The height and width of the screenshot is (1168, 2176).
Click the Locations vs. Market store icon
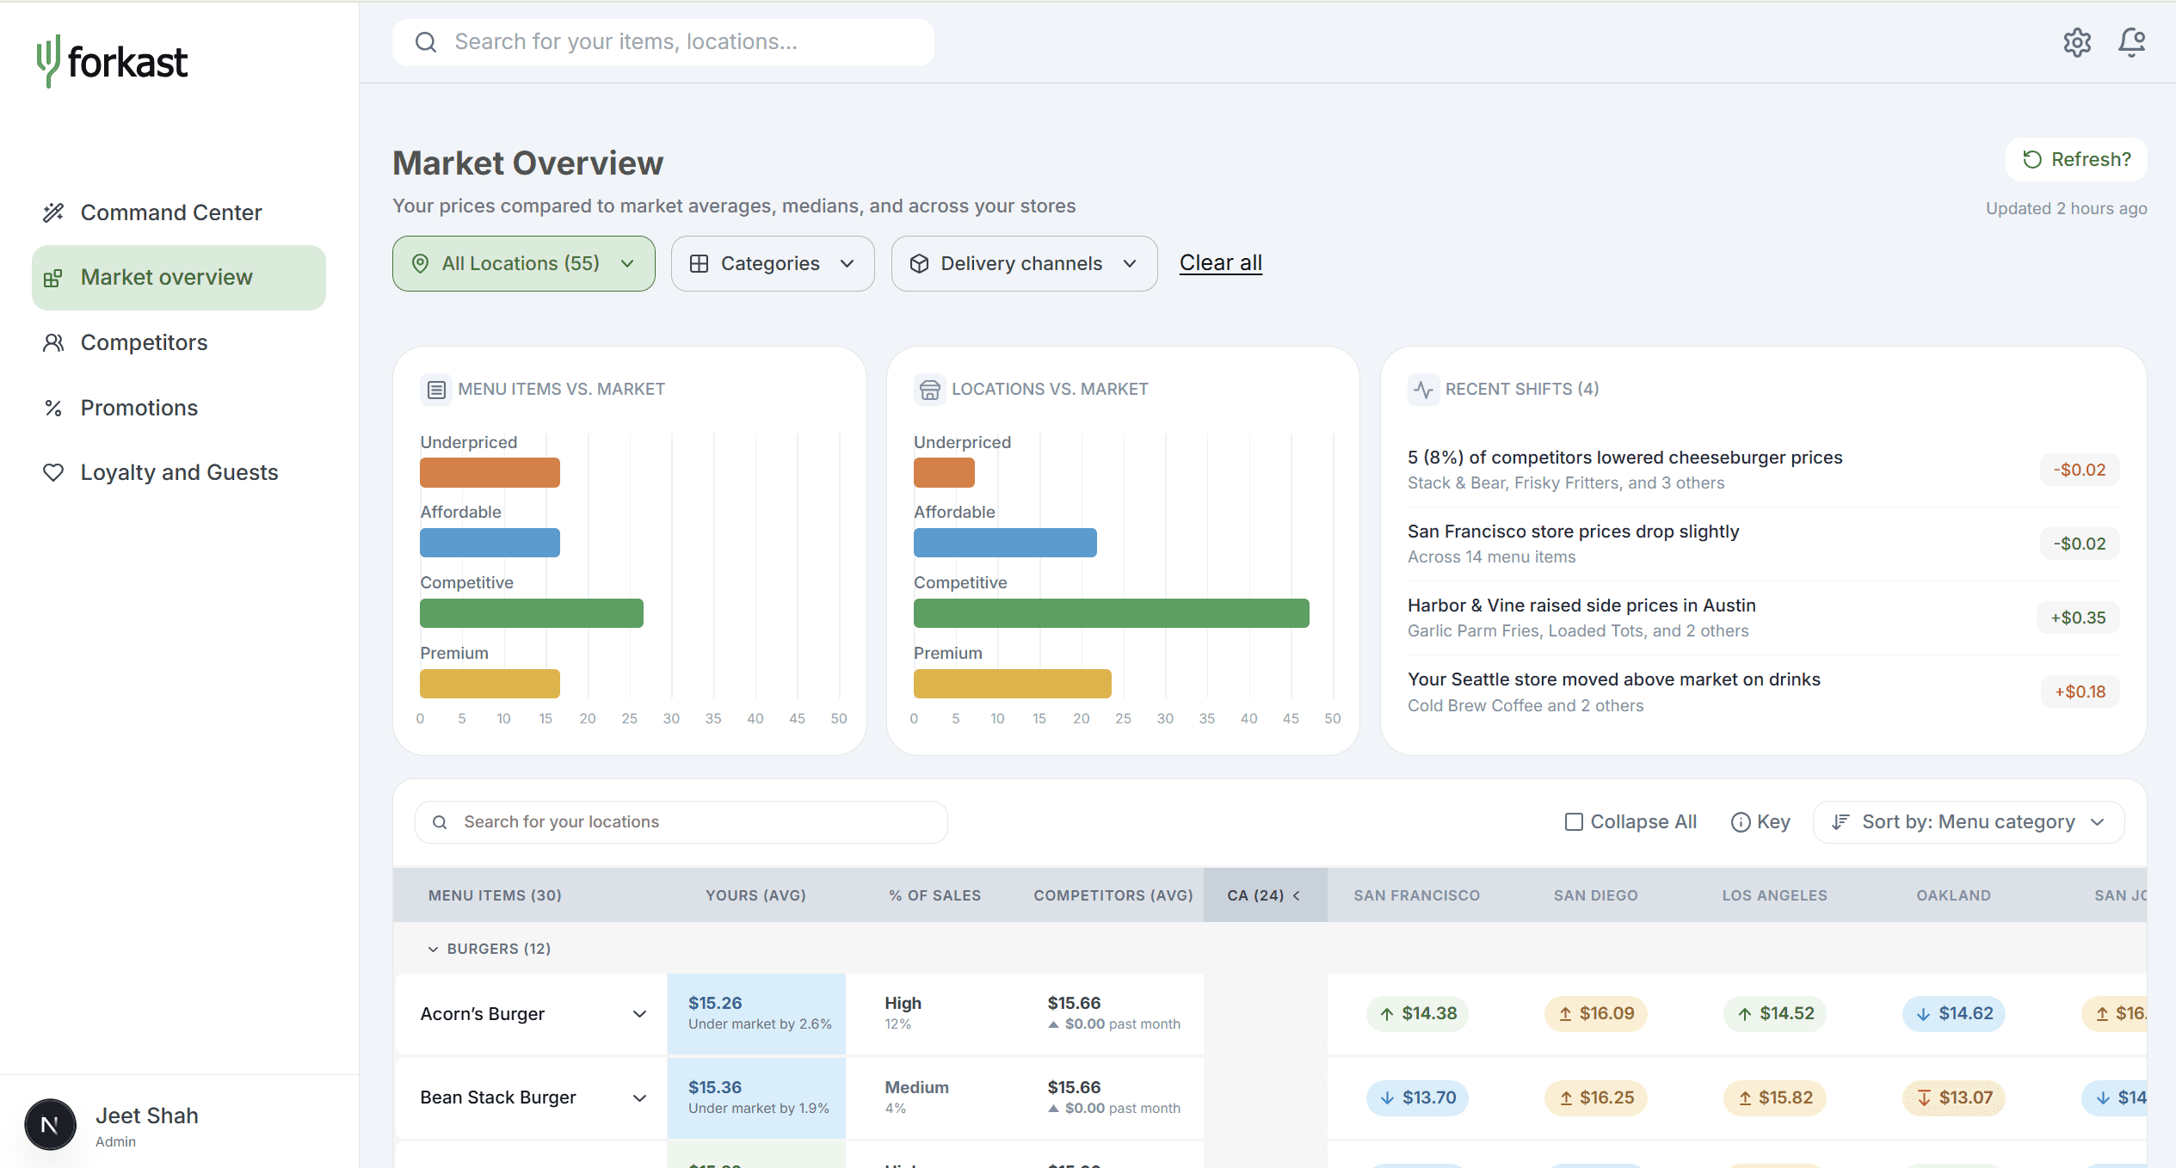pyautogui.click(x=929, y=390)
